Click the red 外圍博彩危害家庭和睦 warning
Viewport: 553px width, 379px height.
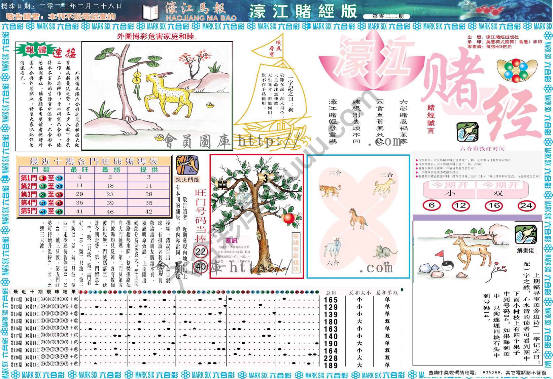click(157, 36)
